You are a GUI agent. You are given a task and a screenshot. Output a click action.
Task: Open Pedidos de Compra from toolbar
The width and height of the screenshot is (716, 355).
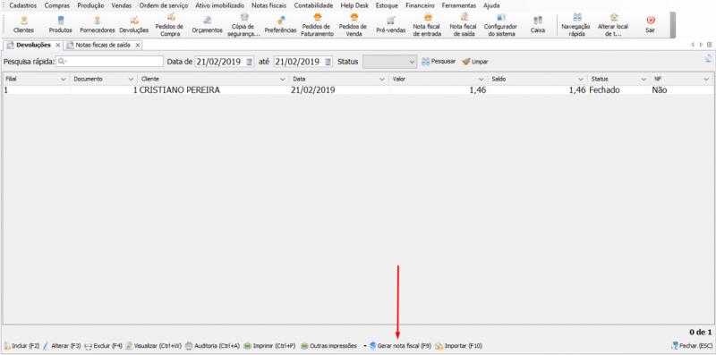click(x=169, y=25)
